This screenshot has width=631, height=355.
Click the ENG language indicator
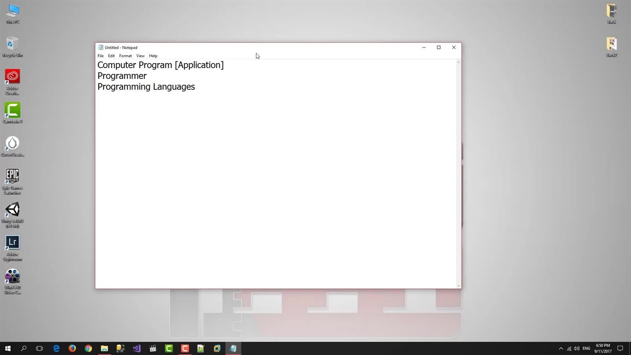pos(586,349)
